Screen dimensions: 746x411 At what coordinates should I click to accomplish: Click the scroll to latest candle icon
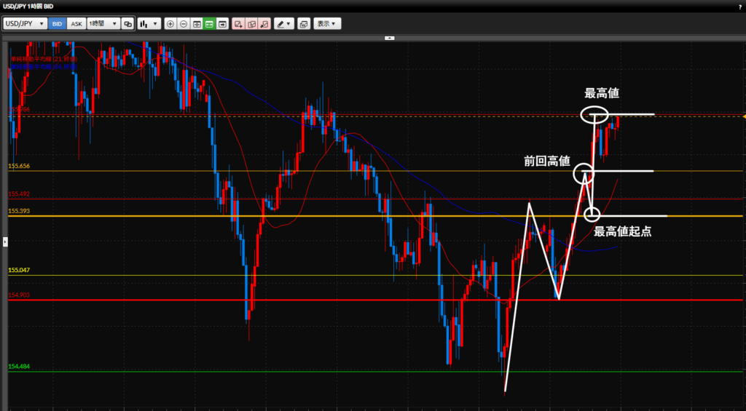(x=222, y=23)
